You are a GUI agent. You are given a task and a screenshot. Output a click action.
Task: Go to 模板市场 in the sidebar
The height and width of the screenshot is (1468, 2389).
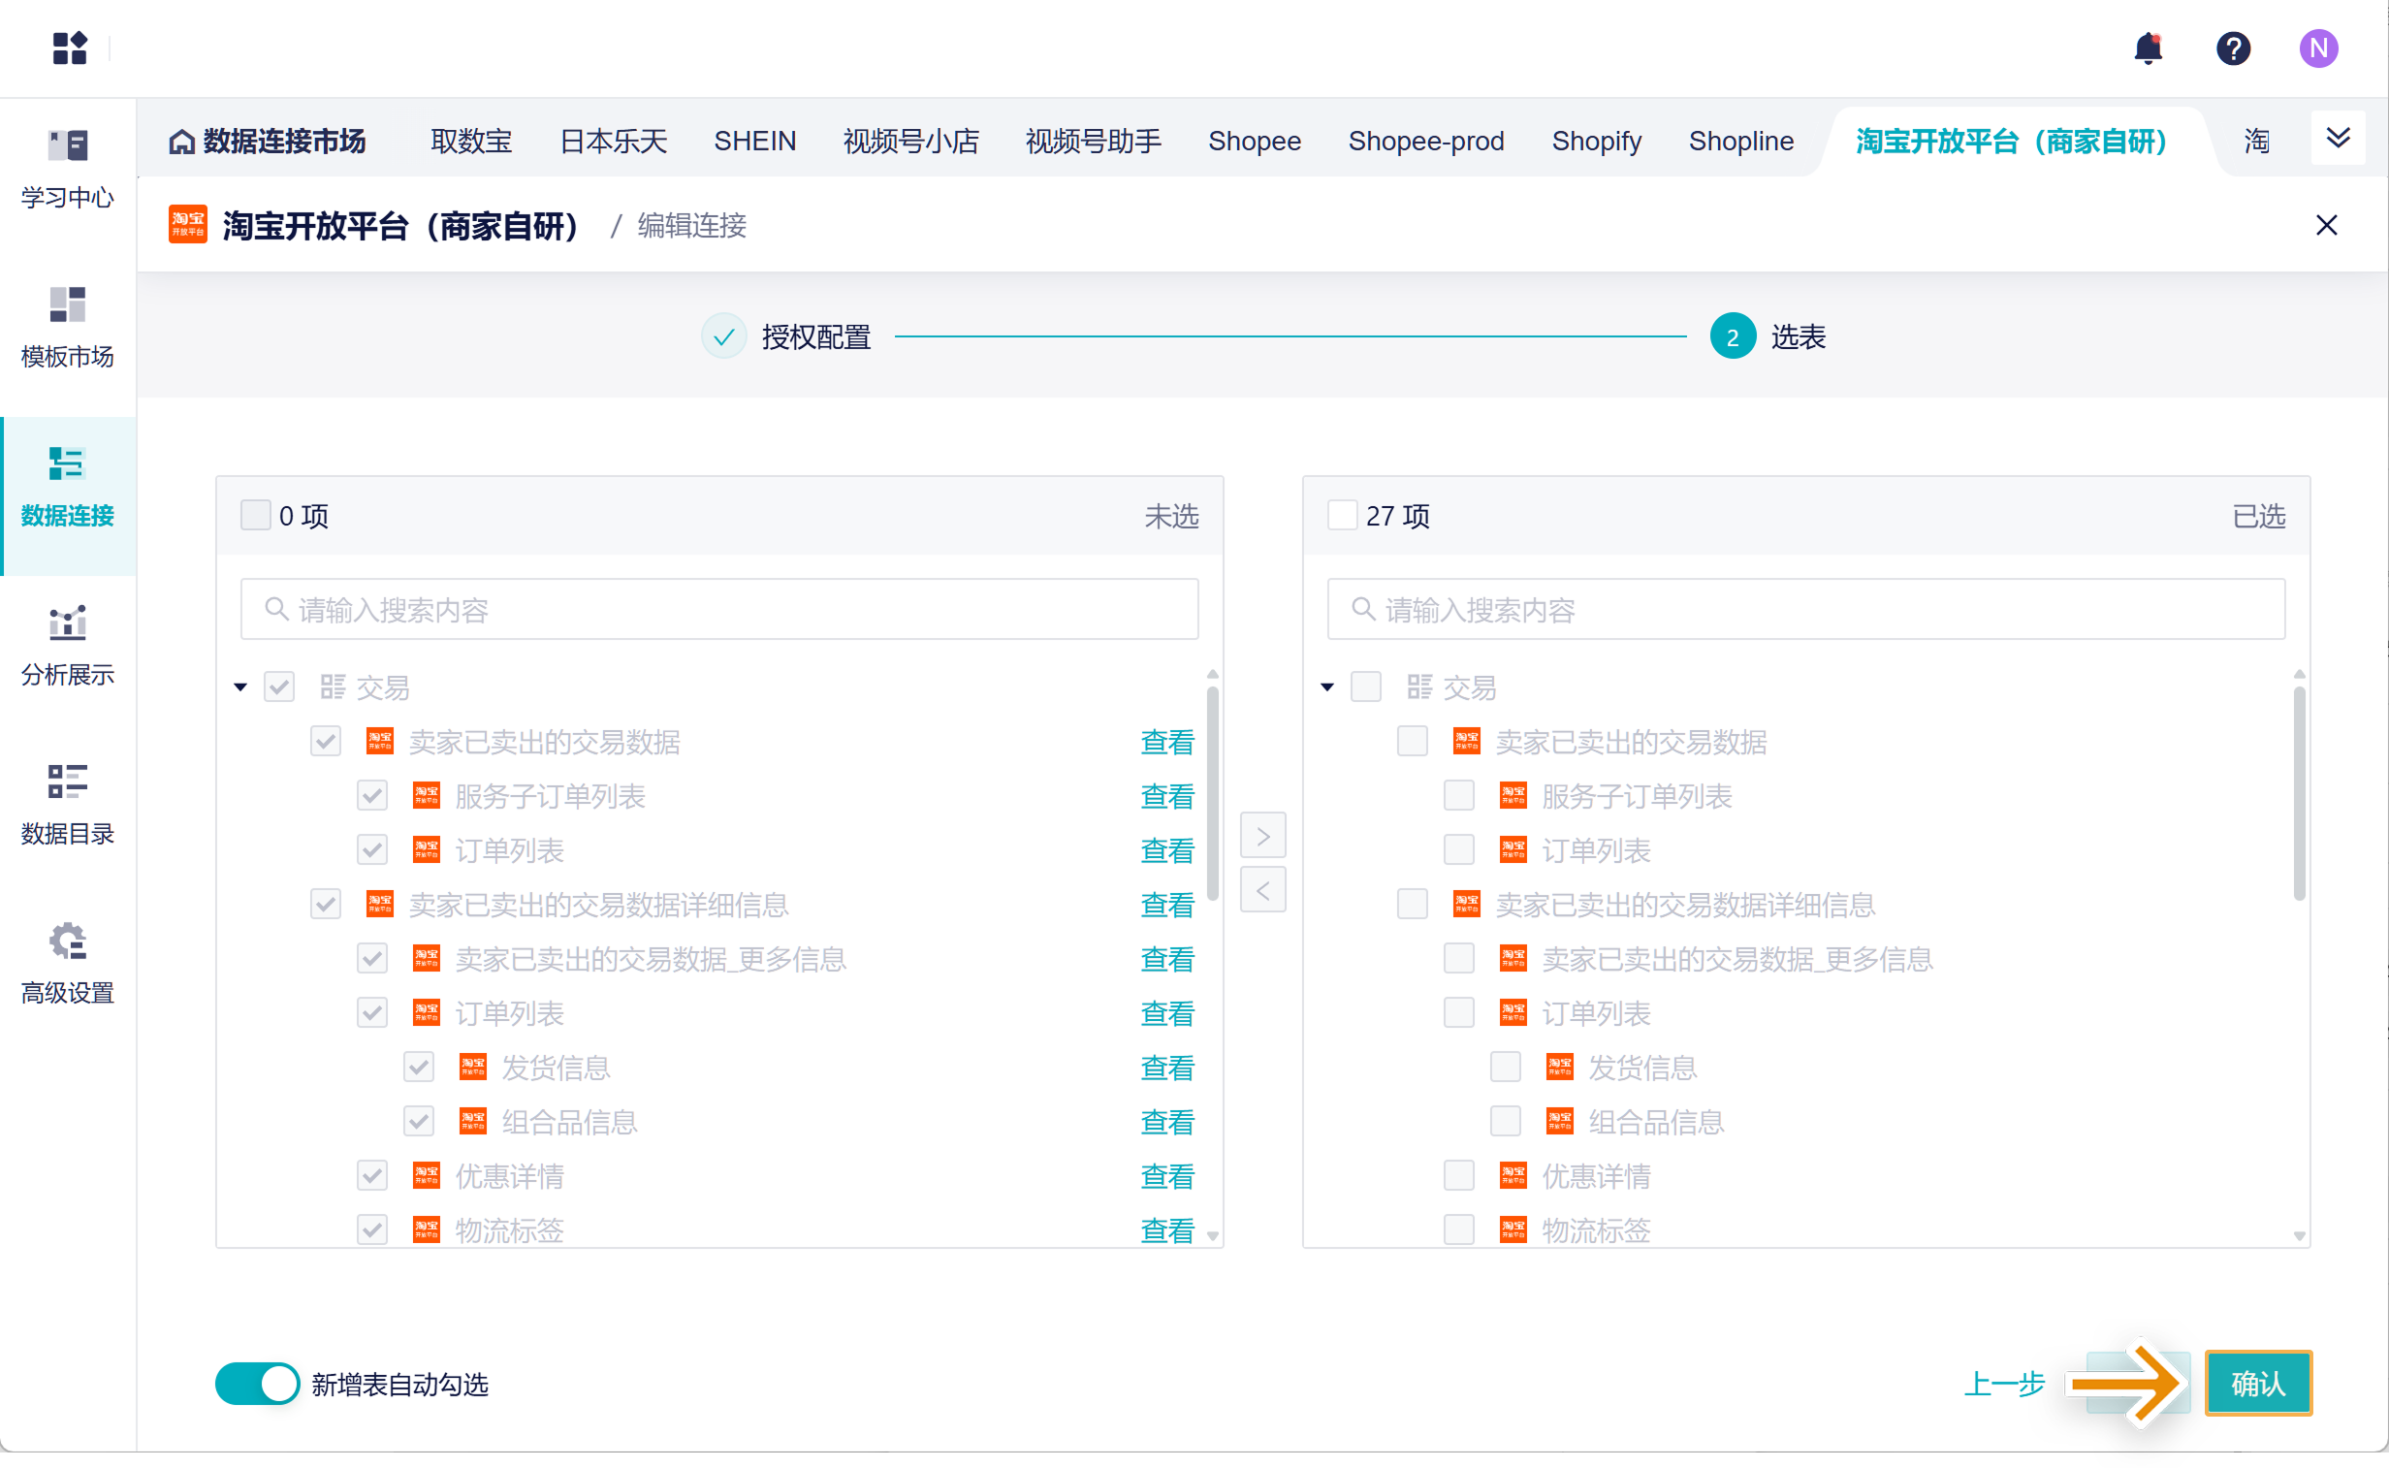pos(68,328)
